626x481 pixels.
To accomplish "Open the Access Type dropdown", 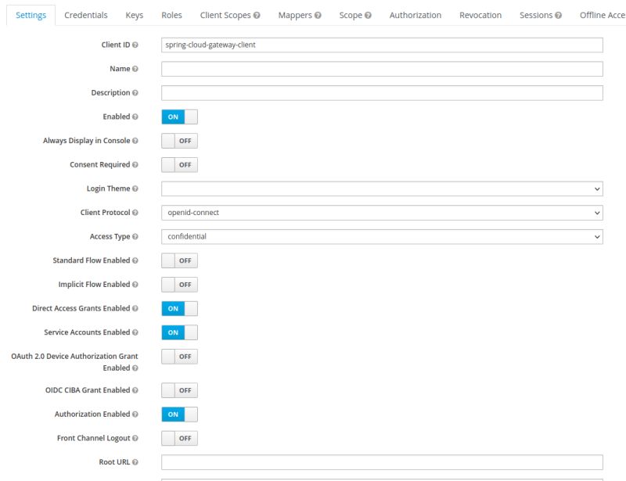I will (x=381, y=236).
